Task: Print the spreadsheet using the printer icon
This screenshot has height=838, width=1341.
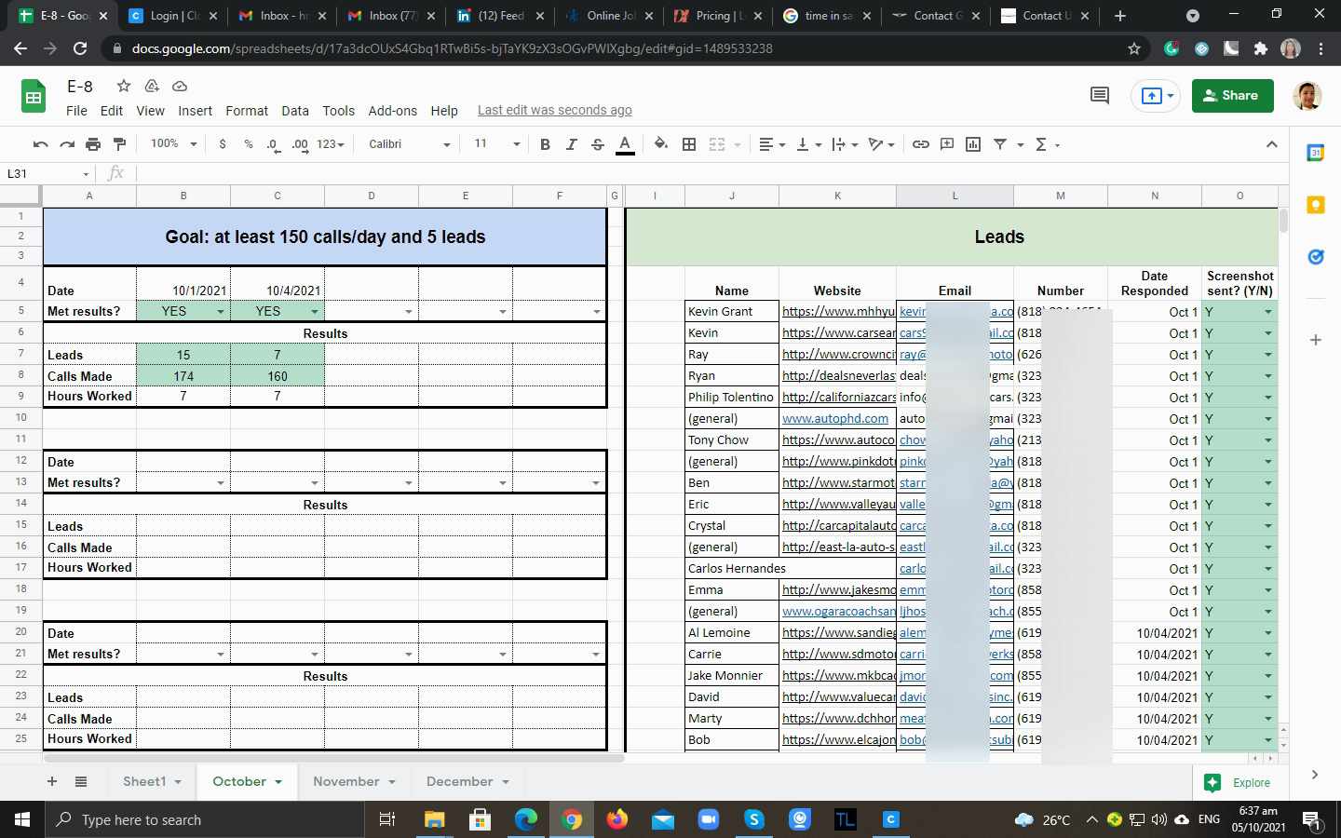Action: click(x=93, y=144)
